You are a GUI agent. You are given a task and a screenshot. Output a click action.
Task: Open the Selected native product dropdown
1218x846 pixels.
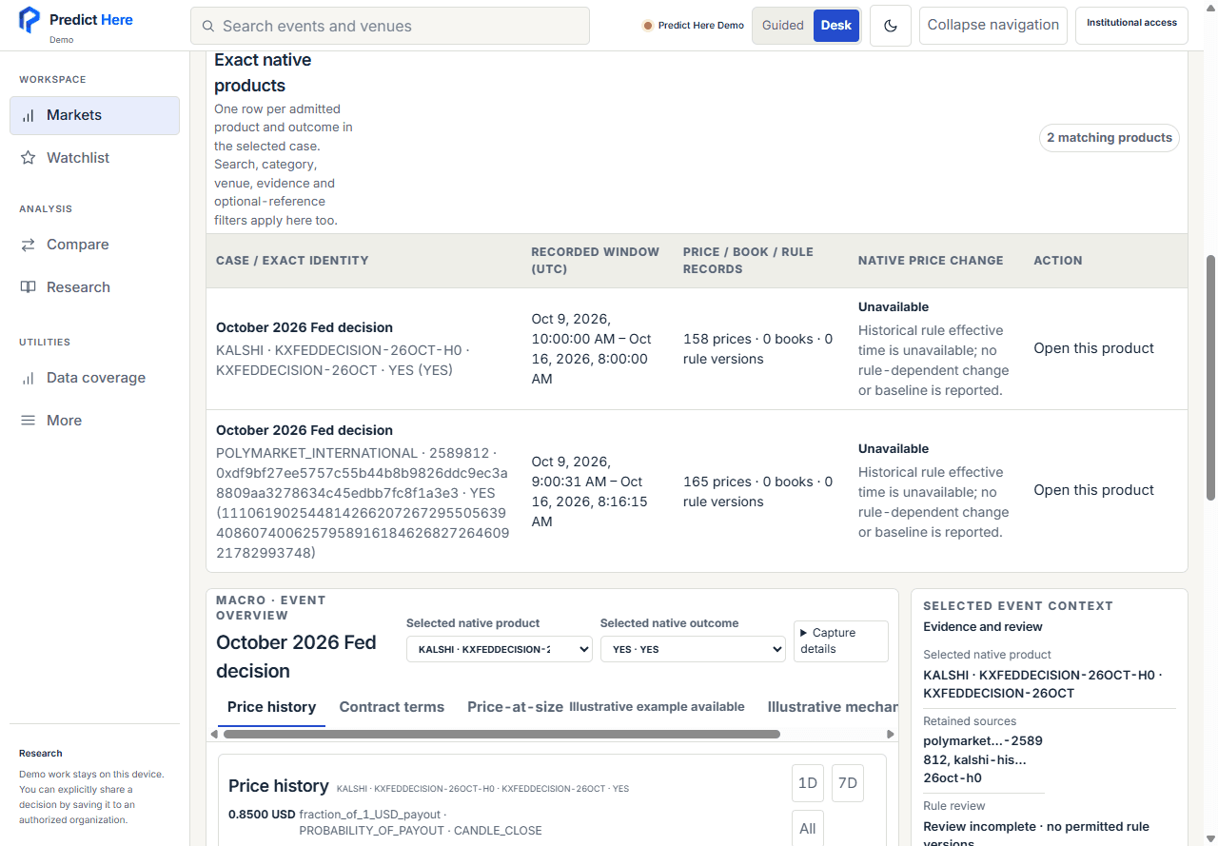tap(500, 649)
